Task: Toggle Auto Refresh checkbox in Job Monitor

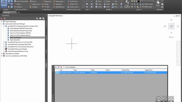Action: (x=66, y=67)
